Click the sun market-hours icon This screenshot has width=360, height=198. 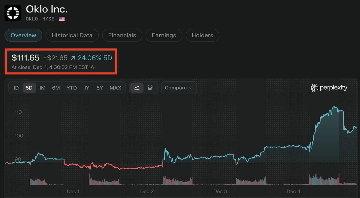(92, 67)
